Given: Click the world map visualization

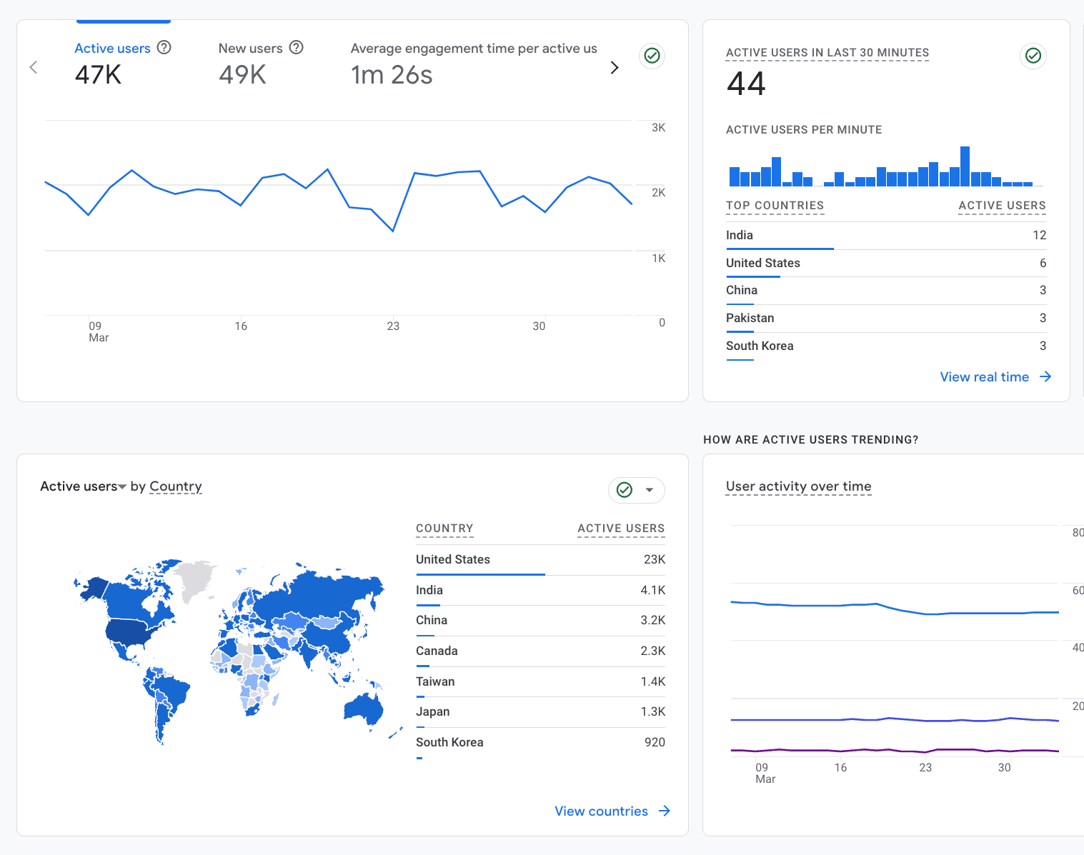Looking at the screenshot, I should 237,651.
